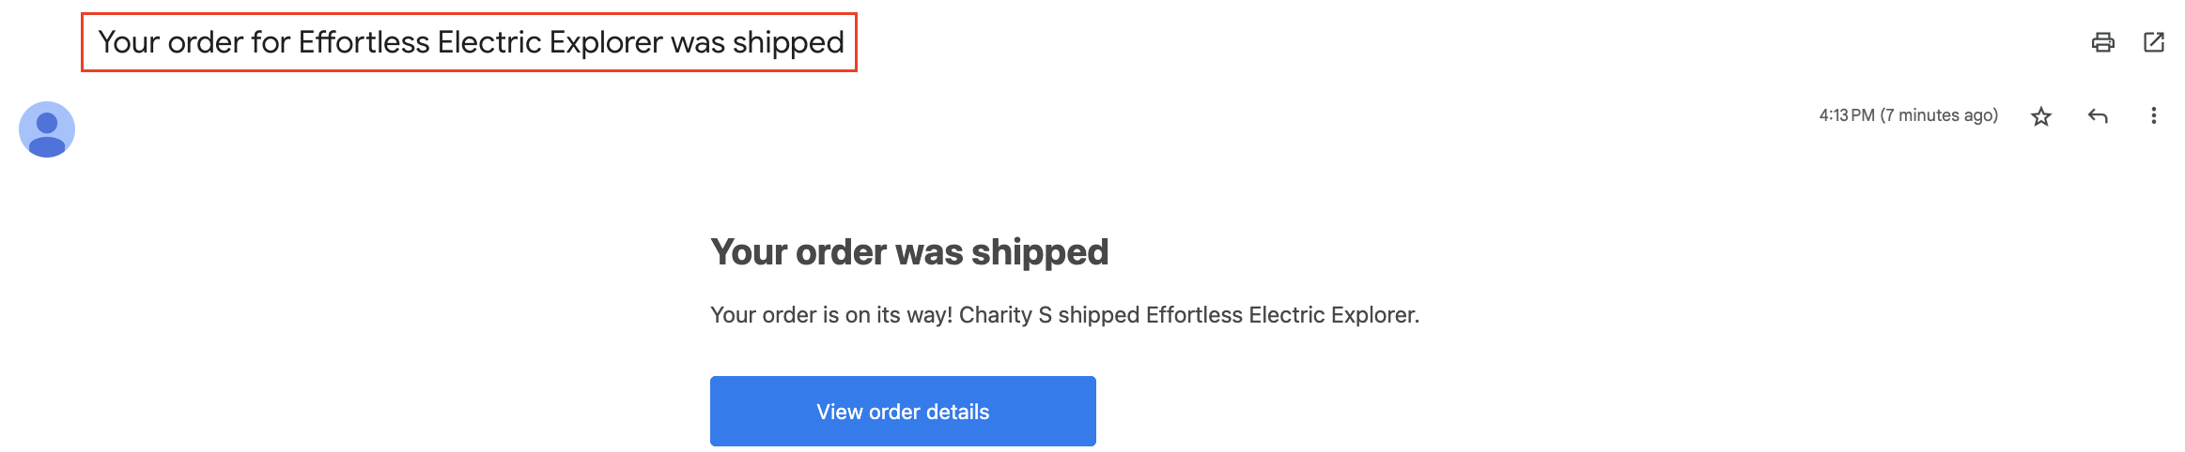Click '(7 minutes ago)' beside the time
2185x452 pixels.
(x=1939, y=115)
